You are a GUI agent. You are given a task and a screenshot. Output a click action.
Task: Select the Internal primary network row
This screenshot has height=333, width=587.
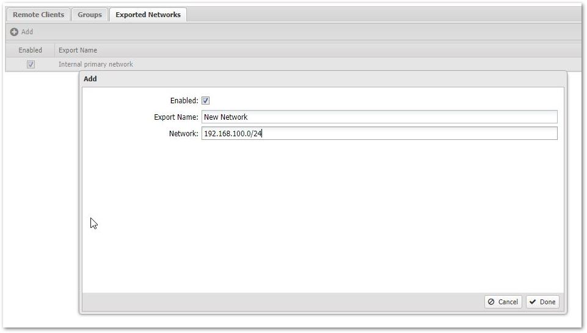coord(96,64)
